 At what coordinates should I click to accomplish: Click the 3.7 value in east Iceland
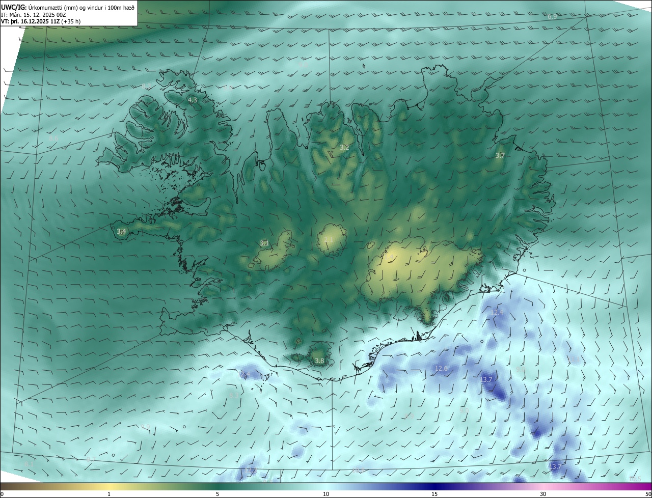(500, 156)
